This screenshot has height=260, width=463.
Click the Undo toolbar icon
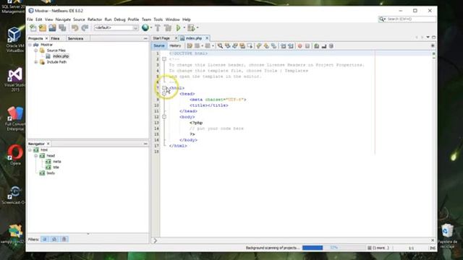[75, 28]
